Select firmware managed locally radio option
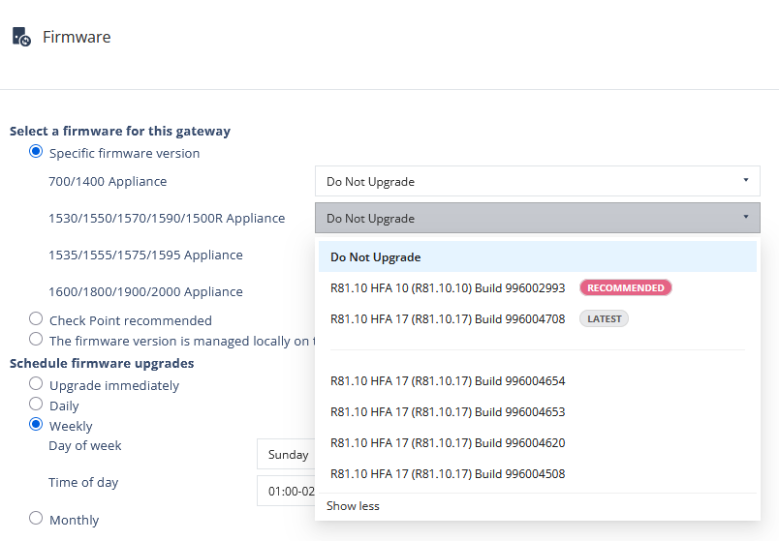This screenshot has width=779, height=541. click(x=36, y=339)
